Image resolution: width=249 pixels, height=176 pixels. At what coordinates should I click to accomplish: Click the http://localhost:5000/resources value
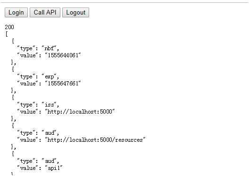(x=95, y=140)
